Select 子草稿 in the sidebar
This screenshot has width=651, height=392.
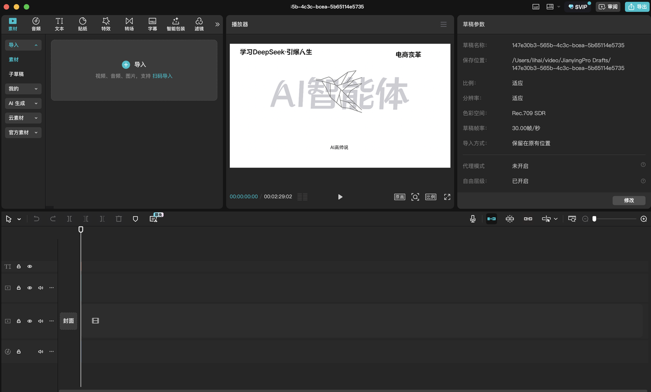point(16,74)
